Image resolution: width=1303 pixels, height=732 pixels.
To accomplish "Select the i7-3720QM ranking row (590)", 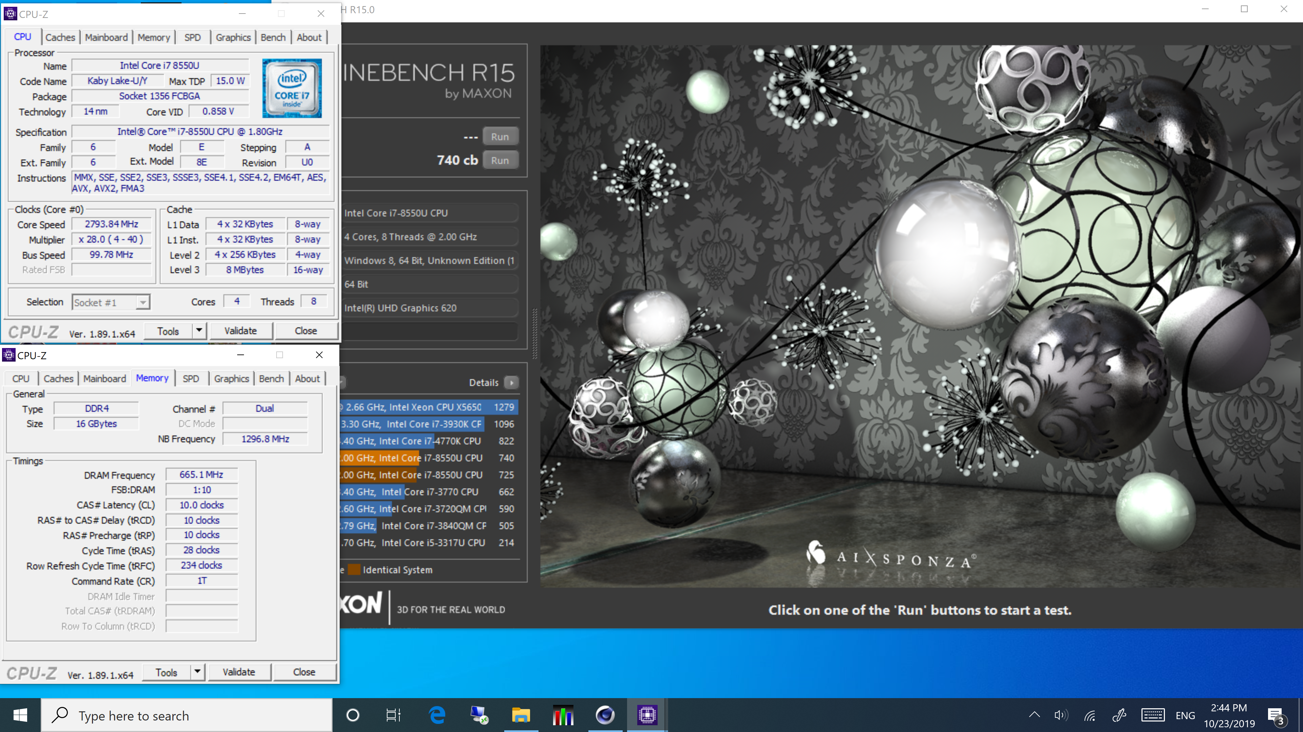I will pyautogui.click(x=429, y=509).
